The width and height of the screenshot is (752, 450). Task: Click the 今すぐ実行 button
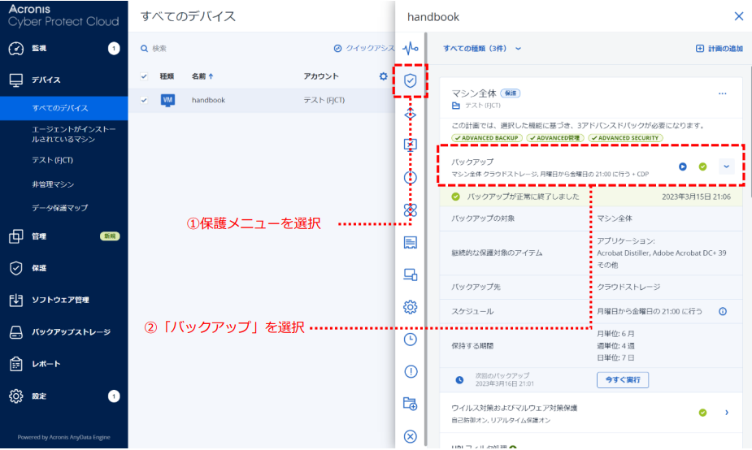click(x=623, y=379)
